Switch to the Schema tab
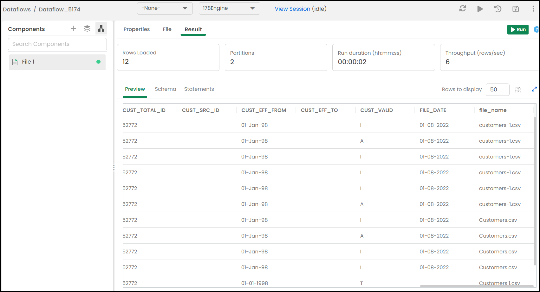 (165, 89)
